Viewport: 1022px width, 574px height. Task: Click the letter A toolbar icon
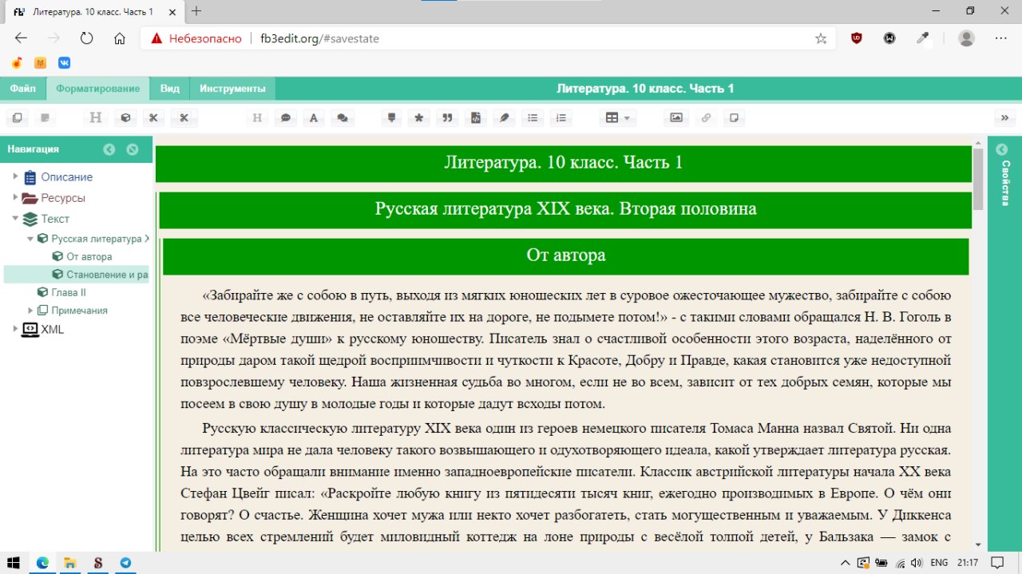tap(314, 118)
